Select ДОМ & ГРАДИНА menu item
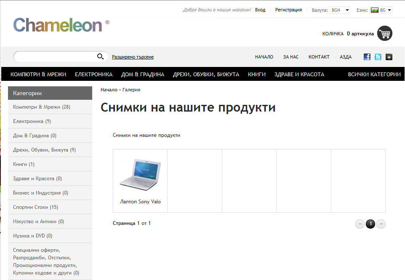Screen dimensions: 405x280 [143, 75]
